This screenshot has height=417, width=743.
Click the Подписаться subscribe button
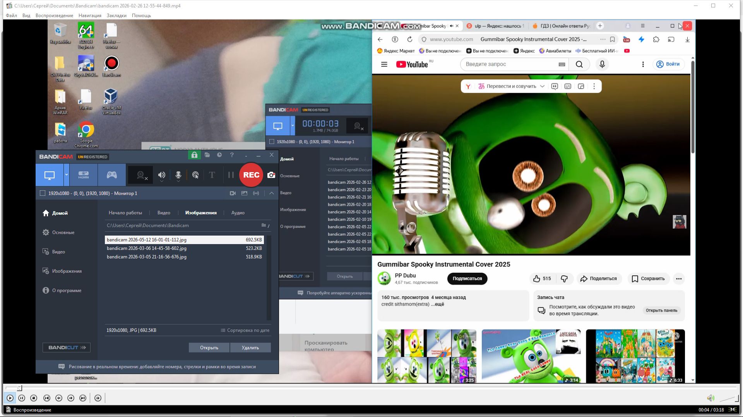click(467, 279)
